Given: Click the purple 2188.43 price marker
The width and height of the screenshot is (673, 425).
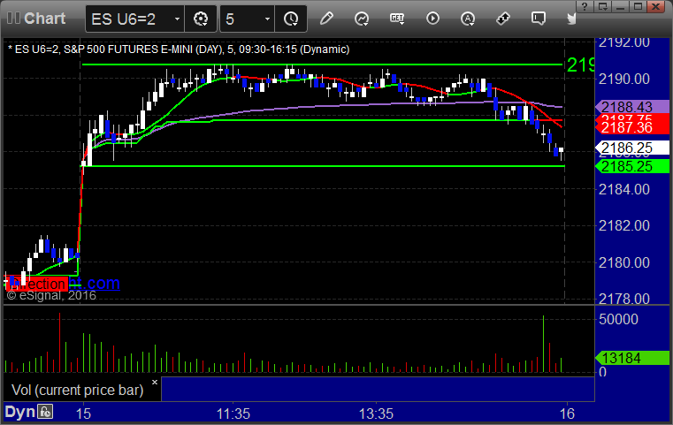Looking at the screenshot, I should (631, 107).
